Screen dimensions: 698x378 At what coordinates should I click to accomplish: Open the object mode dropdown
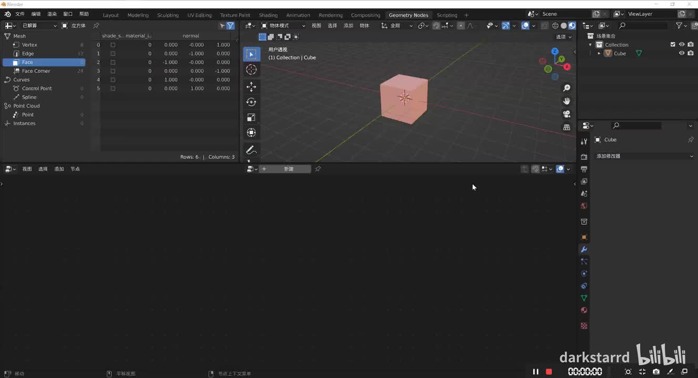coord(283,25)
